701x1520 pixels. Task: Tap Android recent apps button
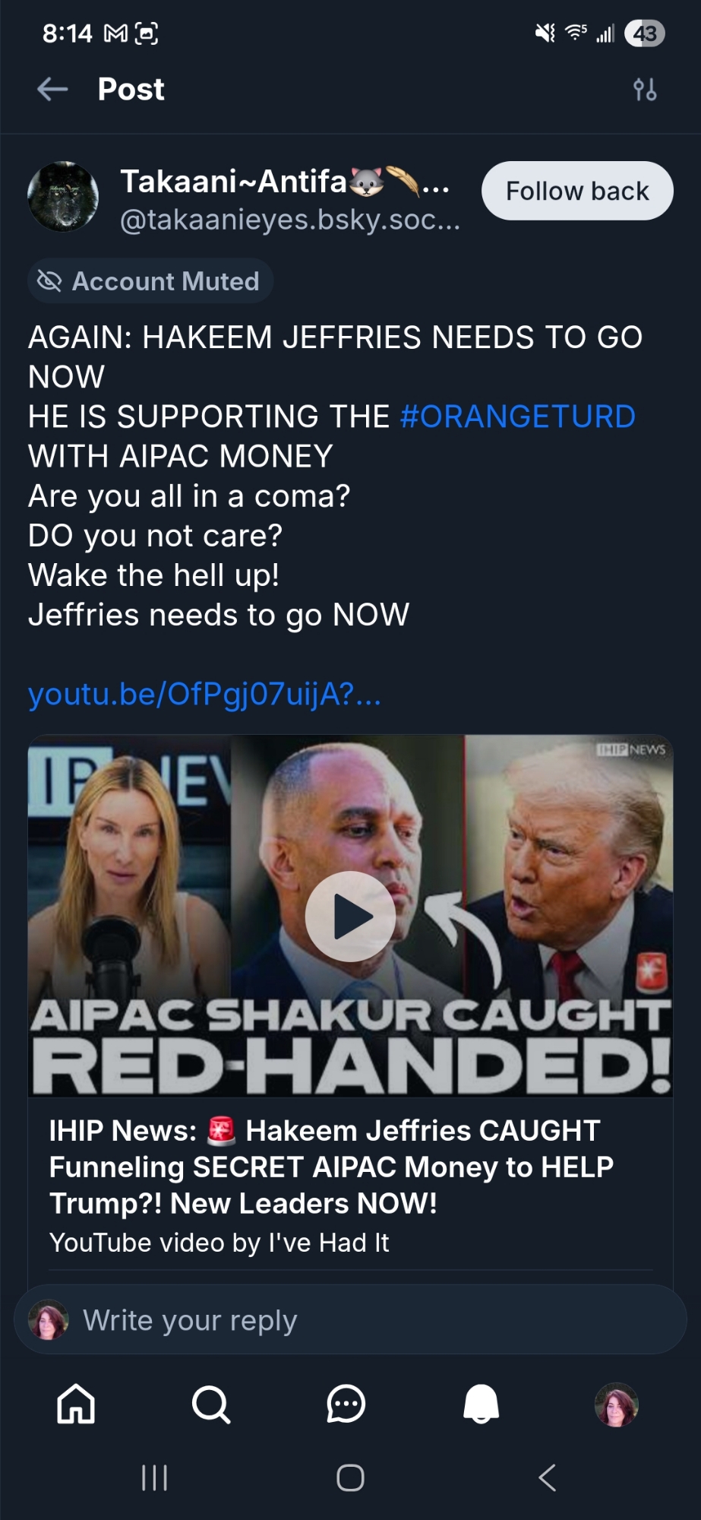point(154,1478)
